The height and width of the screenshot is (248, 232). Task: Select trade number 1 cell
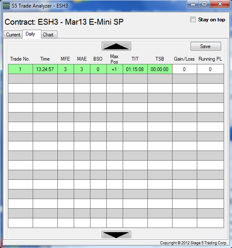[21, 69]
